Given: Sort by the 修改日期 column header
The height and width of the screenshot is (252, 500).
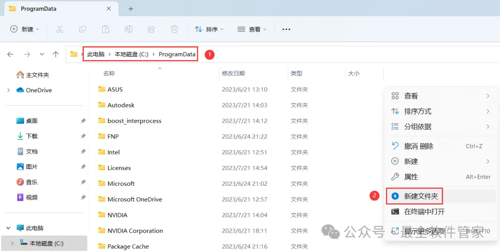Looking at the screenshot, I should 233,73.
